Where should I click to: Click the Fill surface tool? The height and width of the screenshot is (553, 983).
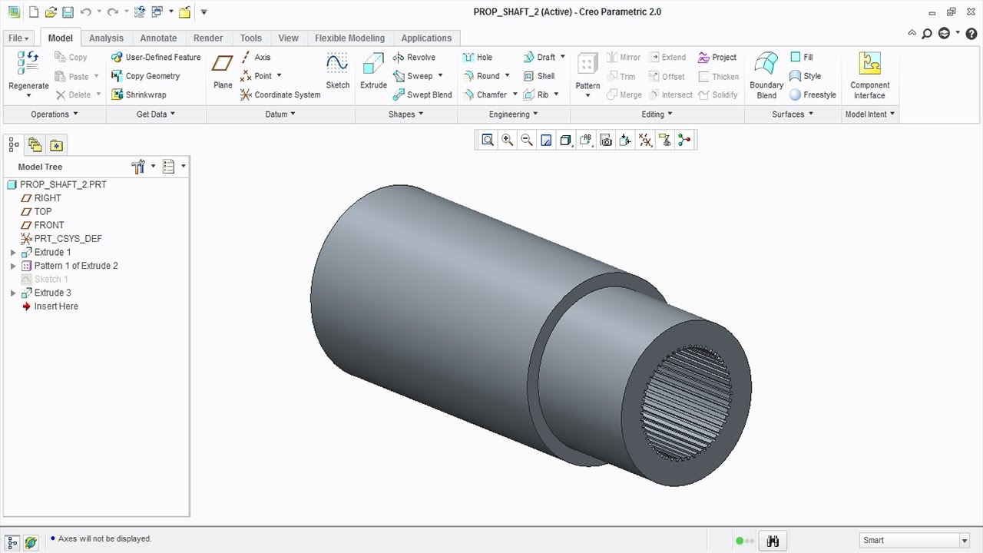click(801, 57)
